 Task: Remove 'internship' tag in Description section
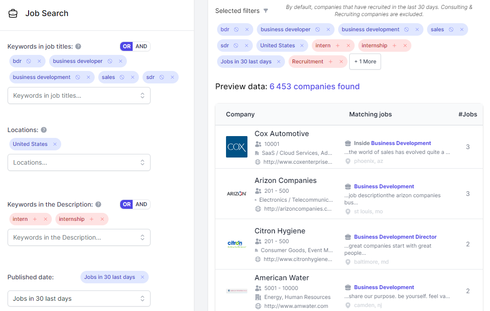(102, 219)
